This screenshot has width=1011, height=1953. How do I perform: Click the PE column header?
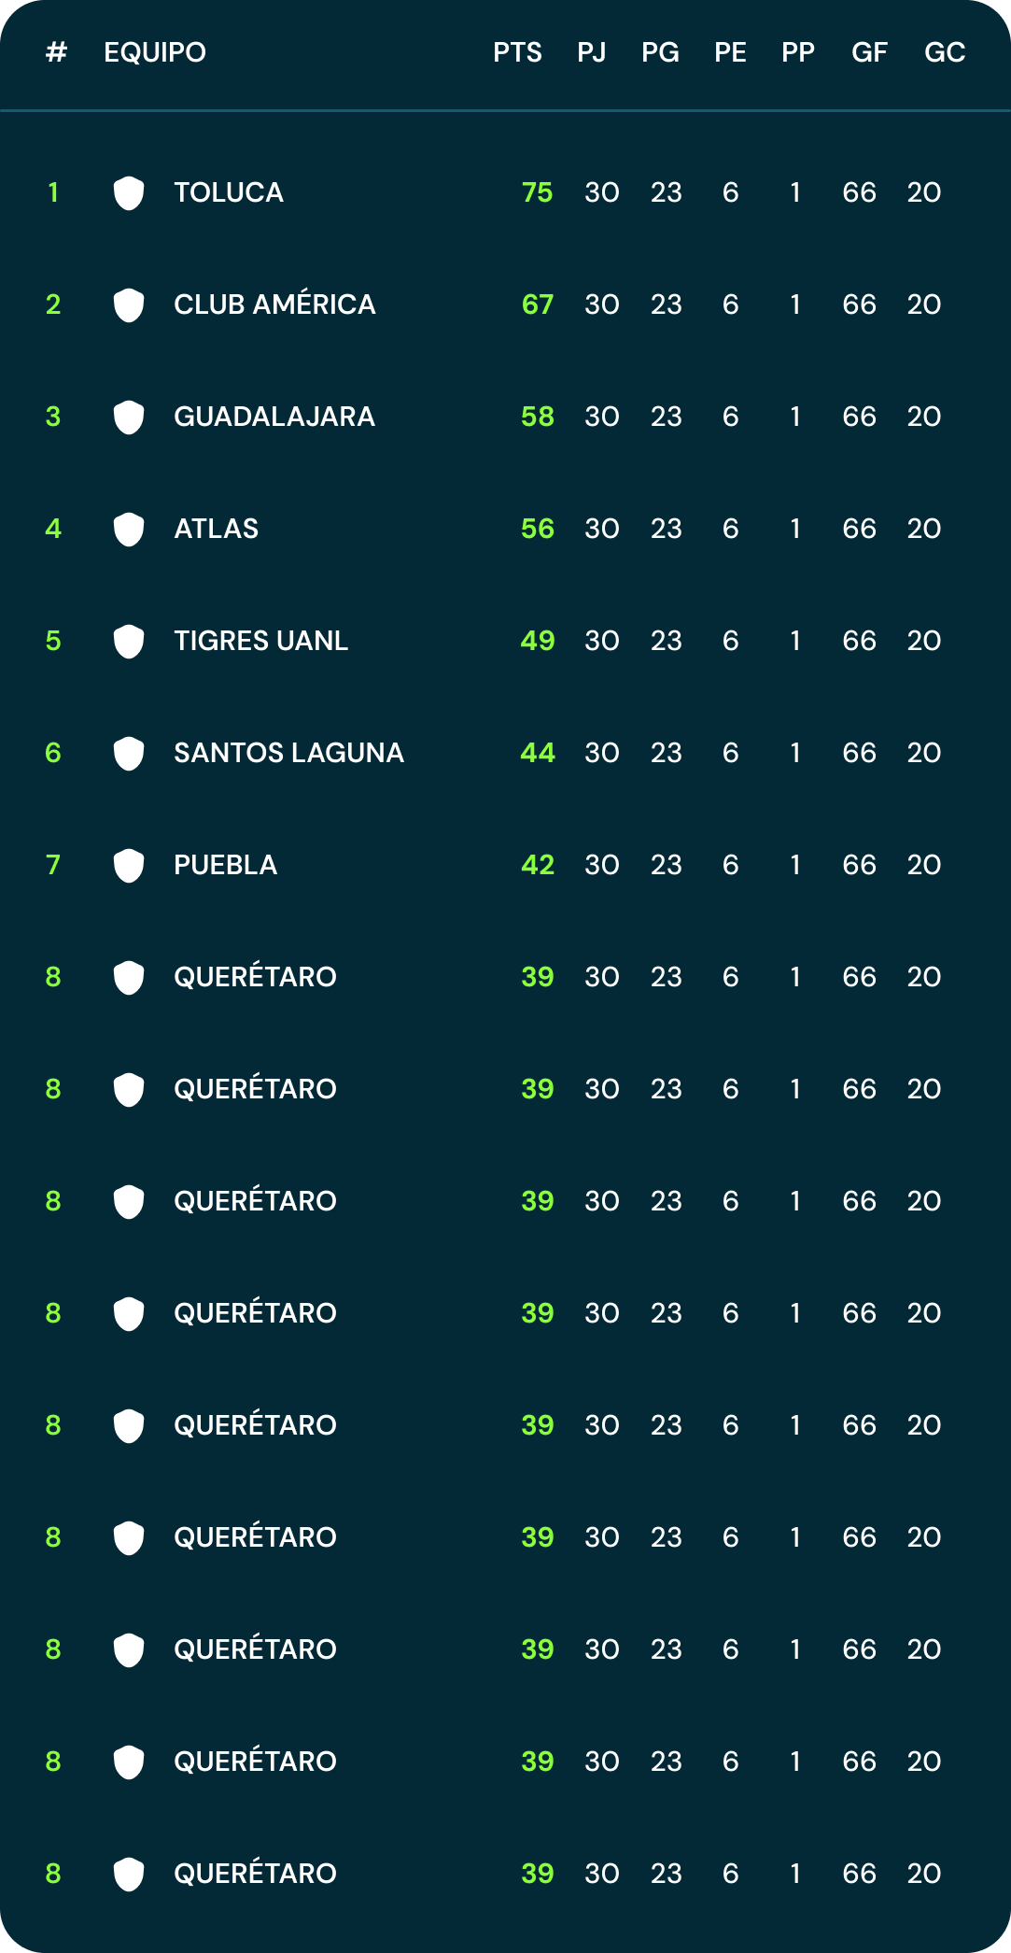(730, 52)
